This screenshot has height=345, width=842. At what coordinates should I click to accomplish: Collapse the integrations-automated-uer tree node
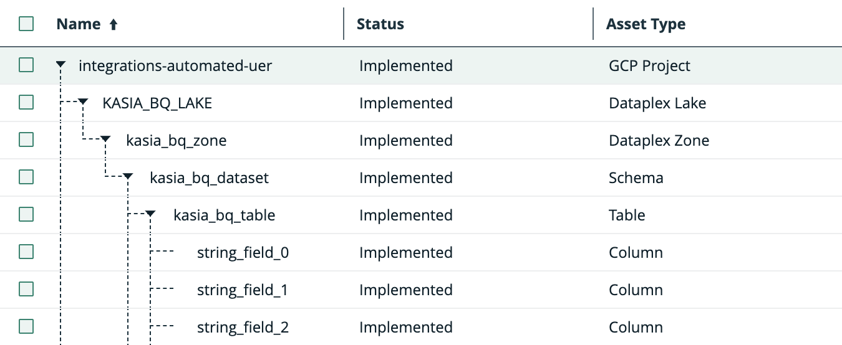(60, 65)
